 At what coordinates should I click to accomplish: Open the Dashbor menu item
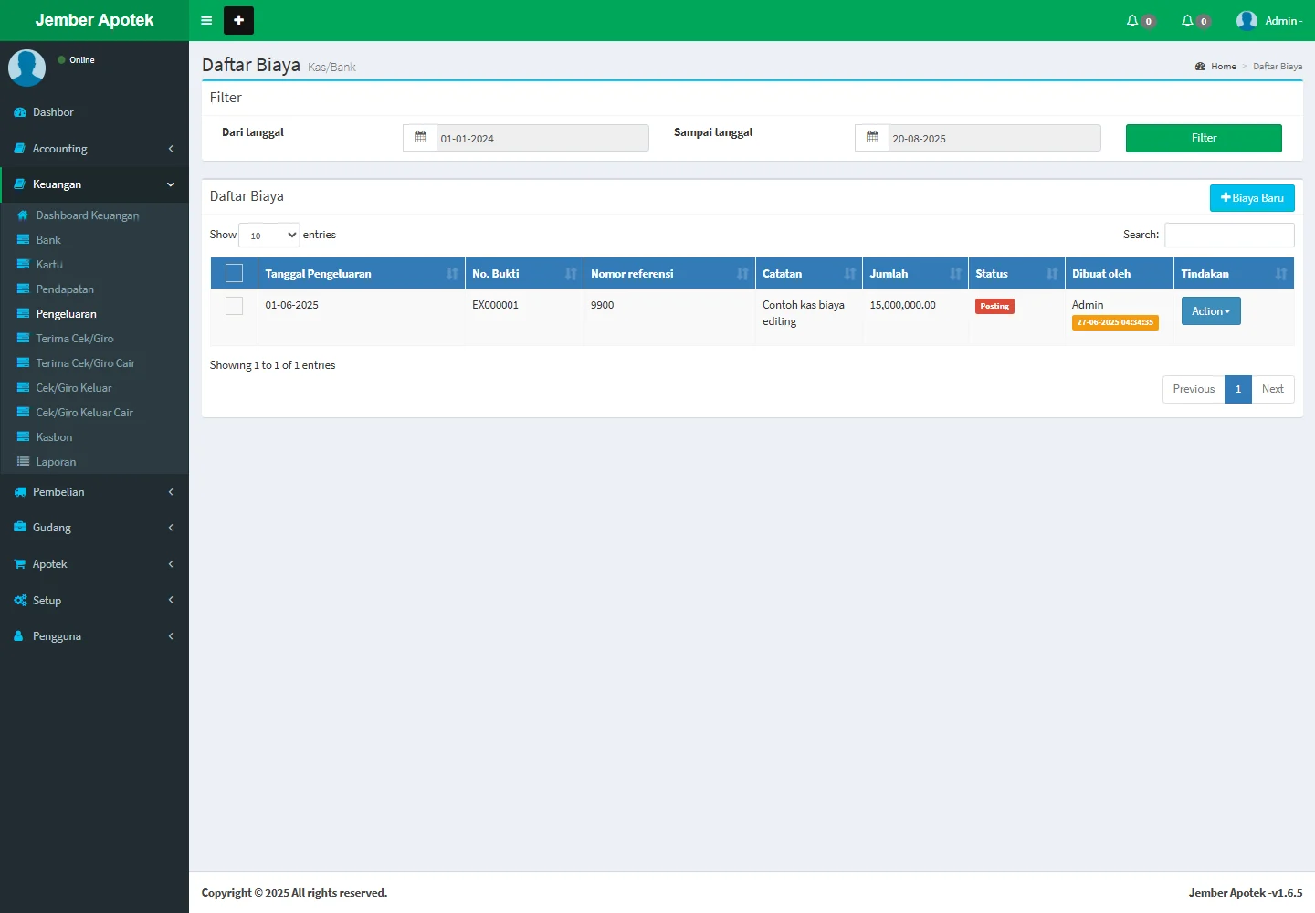(x=53, y=112)
